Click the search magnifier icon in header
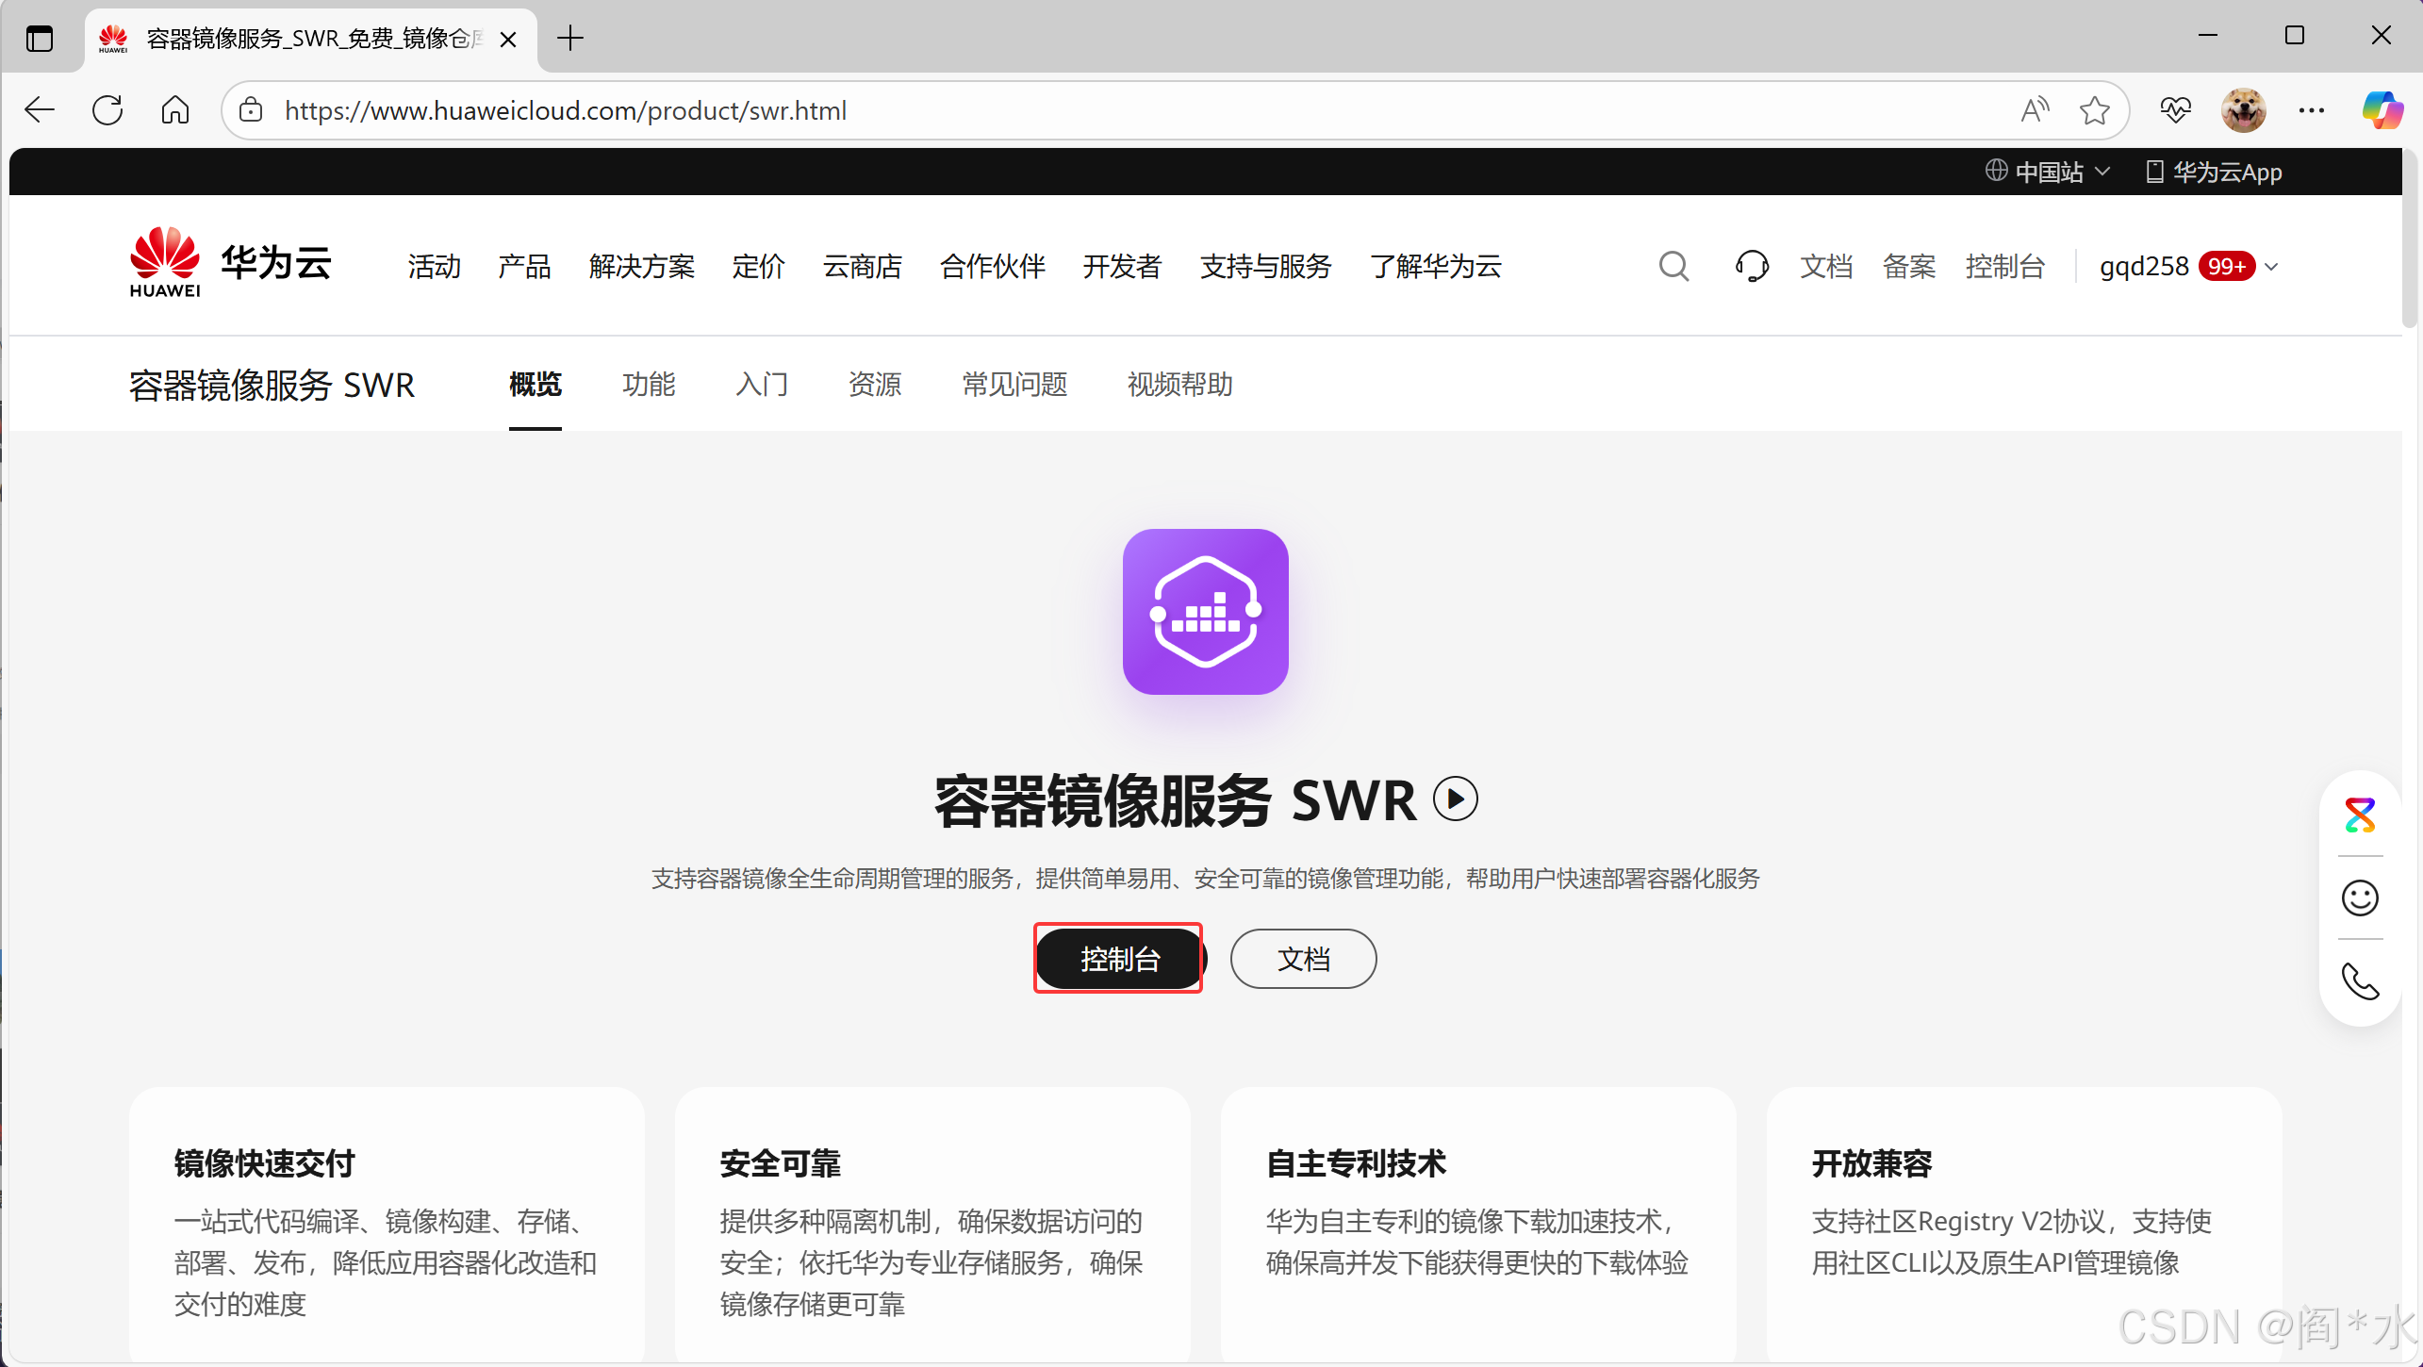2423x1367 pixels. pyautogui.click(x=1673, y=267)
